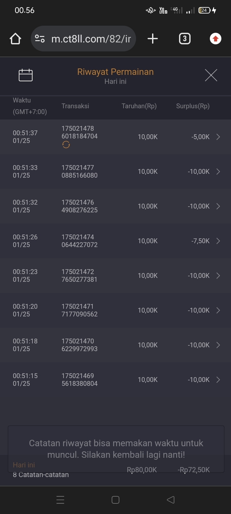
Task: Tap the orange refresh icon under transaction 6018184704
Action: coord(66,145)
